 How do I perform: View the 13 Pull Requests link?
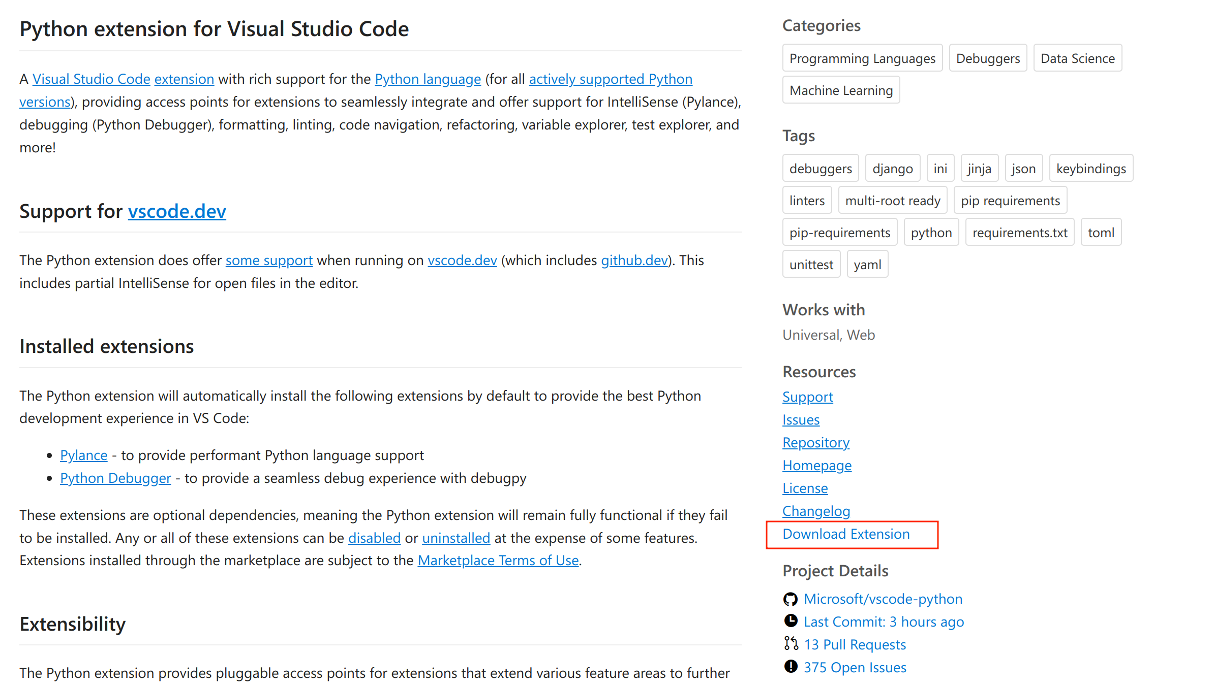coord(855,644)
